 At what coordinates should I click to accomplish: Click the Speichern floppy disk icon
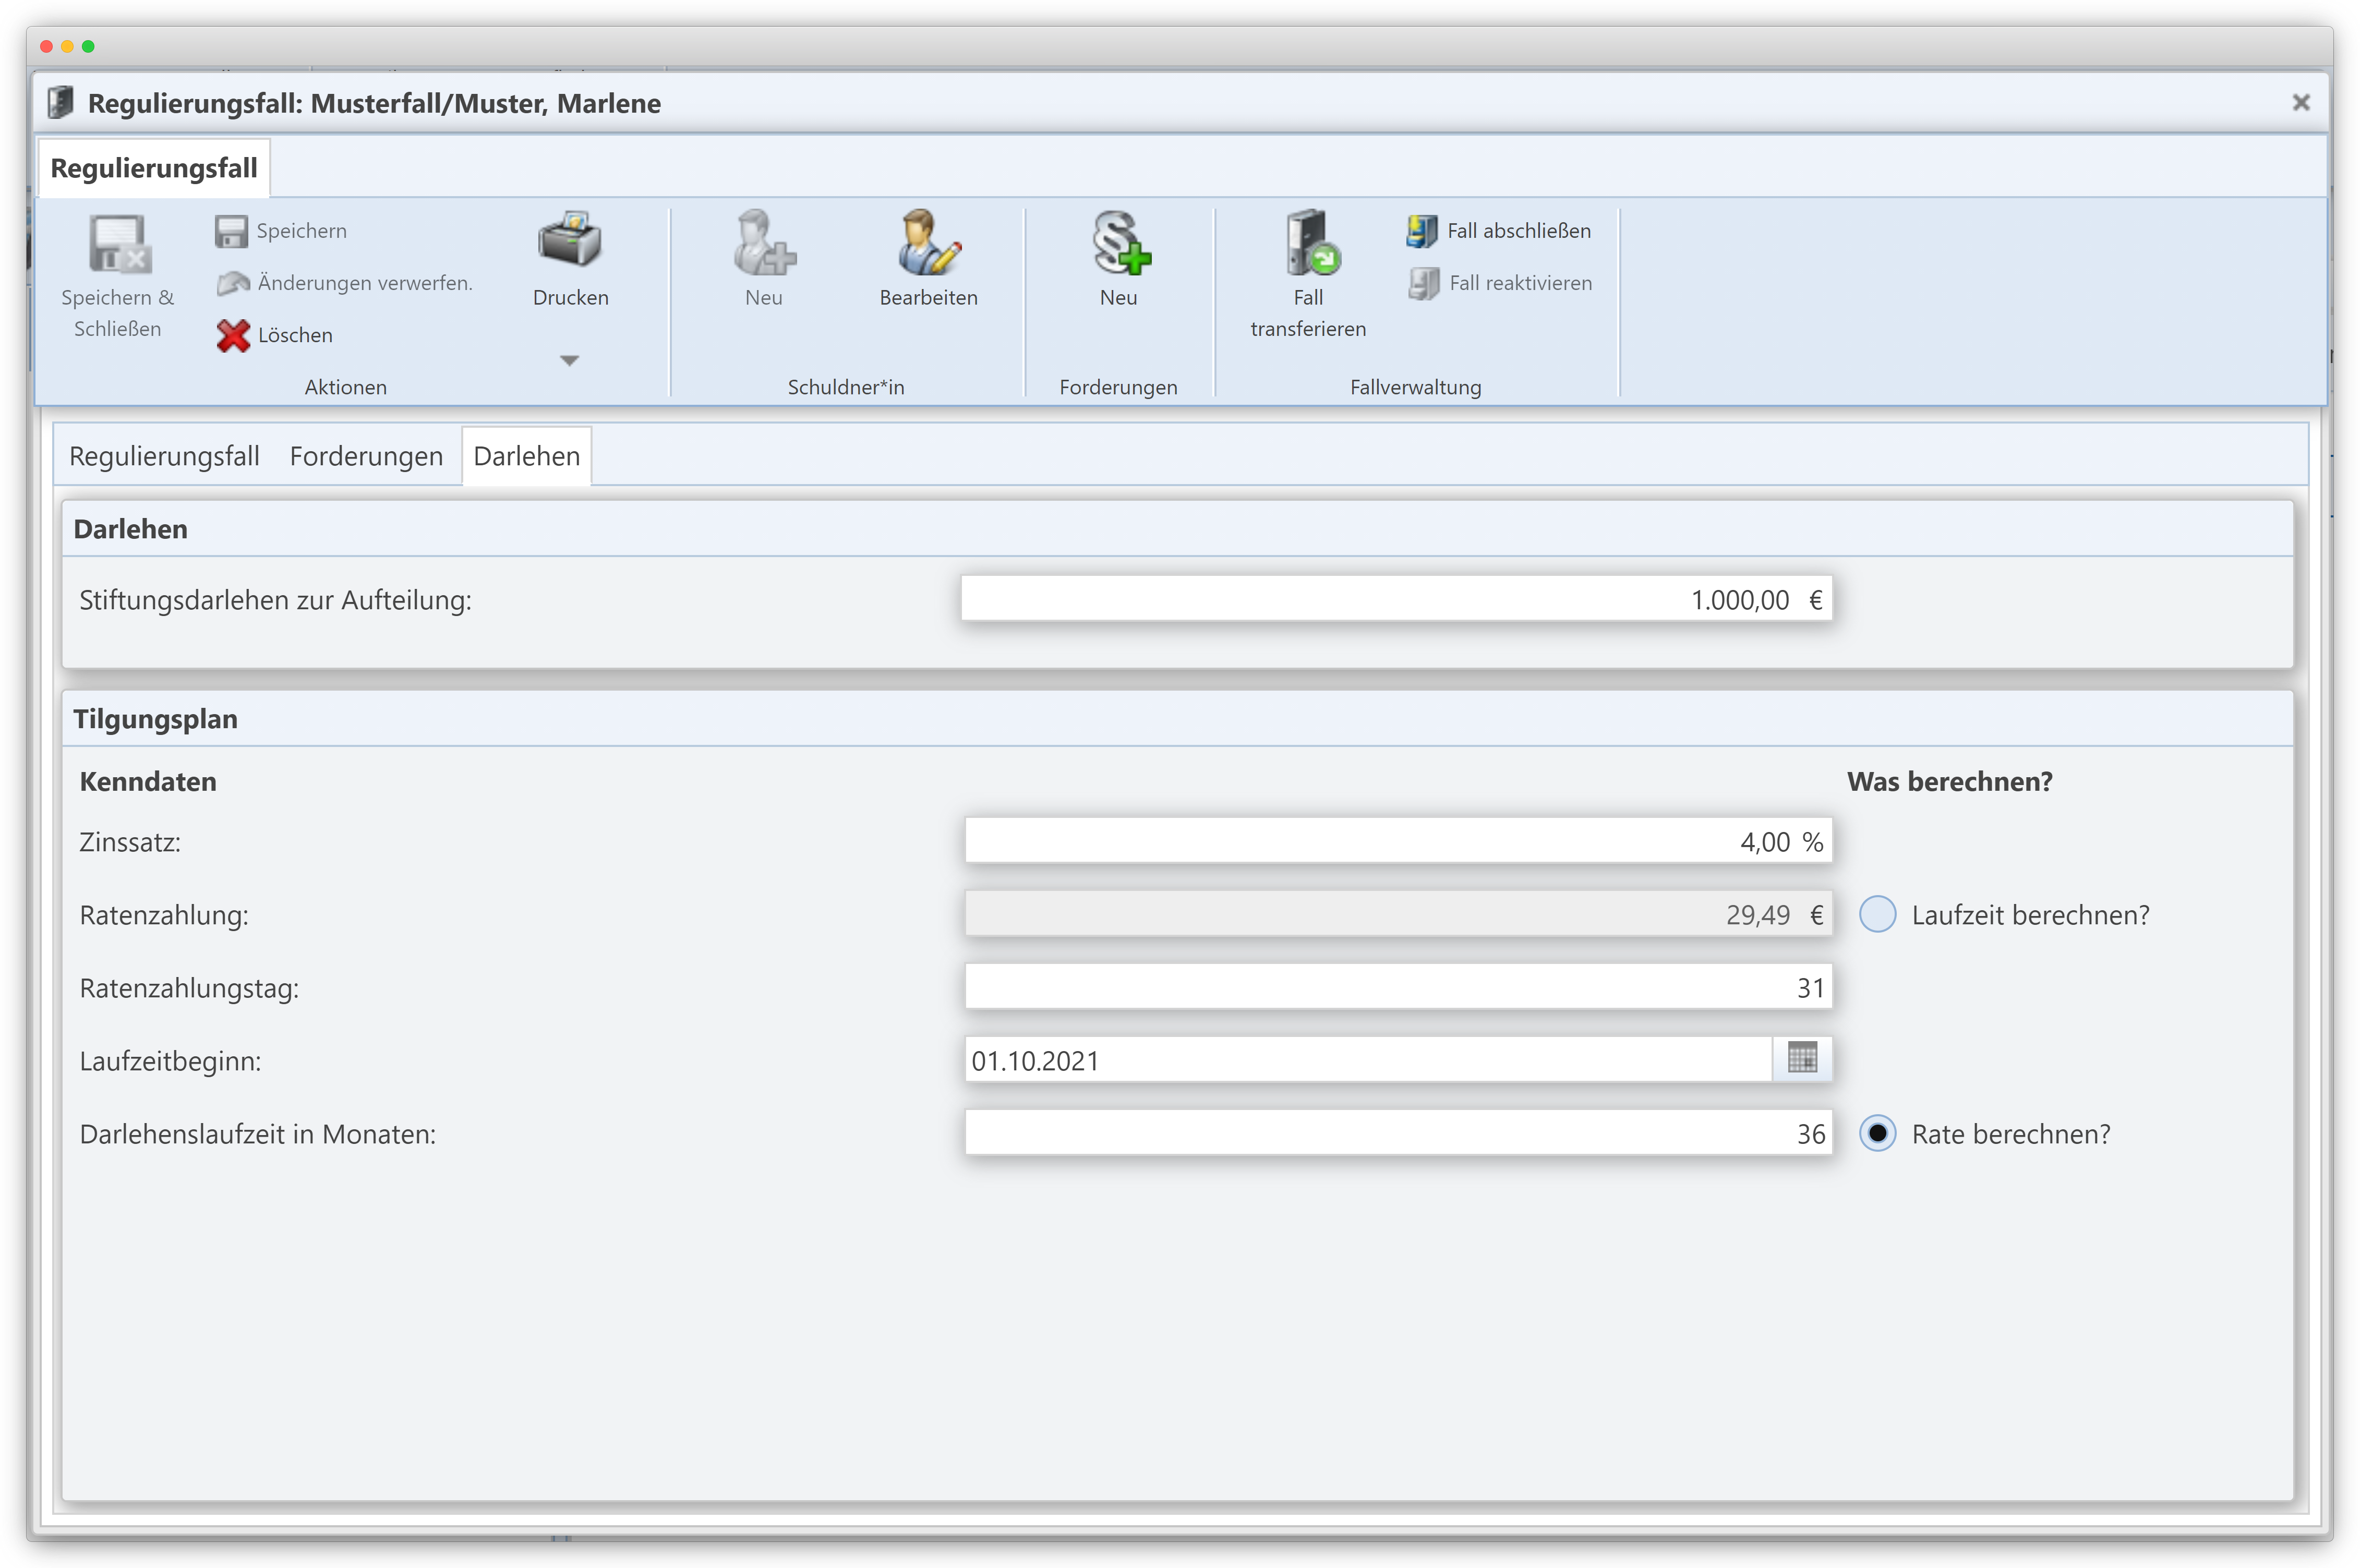coord(231,231)
